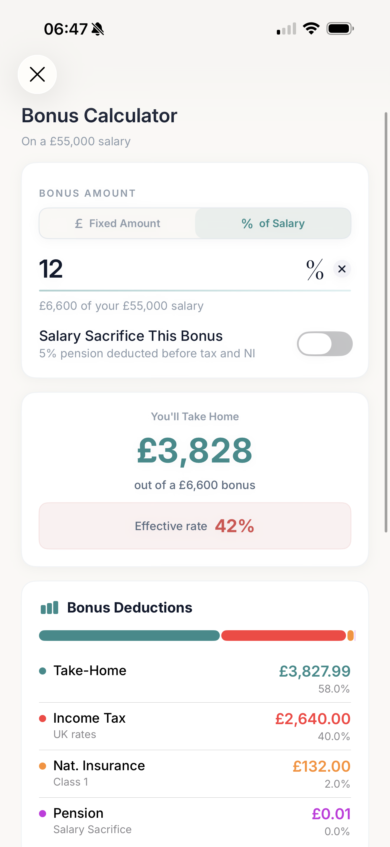Viewport: 390px width, 847px height.
Task: Select the teal Take-Home legend dot
Action: [x=43, y=670]
